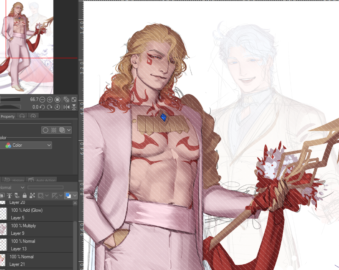Toggle Clip to Layer Below icon
Screen dimensions: 339x270
pyautogui.click(x=2, y=196)
